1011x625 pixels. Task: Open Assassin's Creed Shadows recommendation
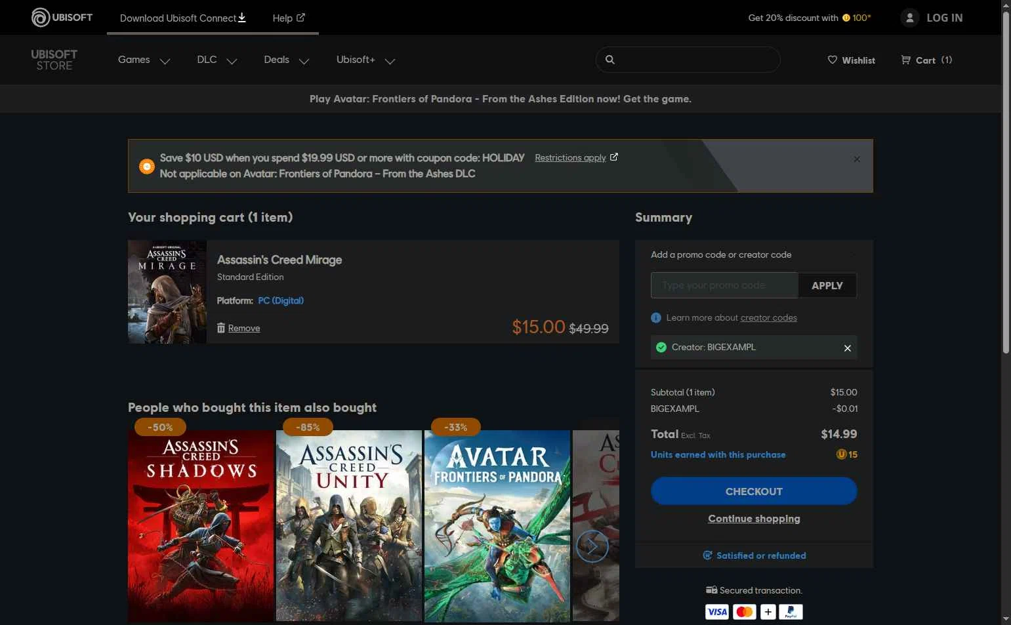point(201,526)
